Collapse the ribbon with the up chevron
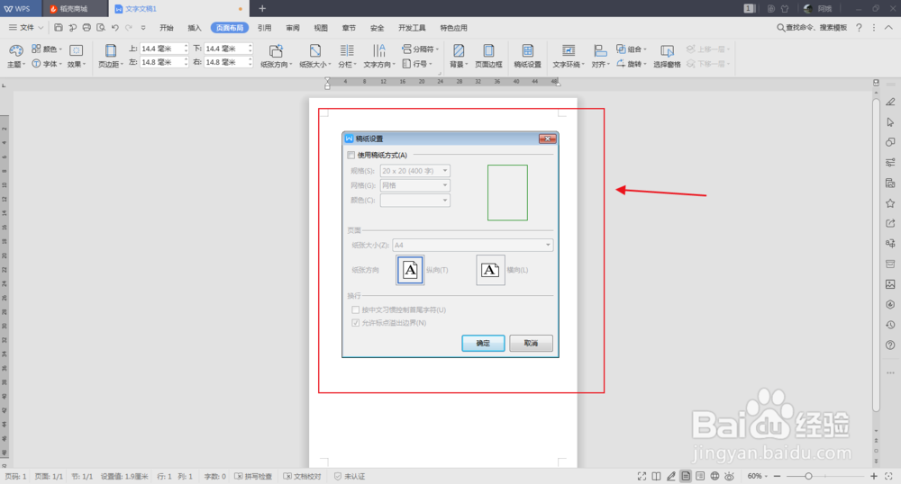Image resolution: width=901 pixels, height=484 pixels. (x=888, y=28)
